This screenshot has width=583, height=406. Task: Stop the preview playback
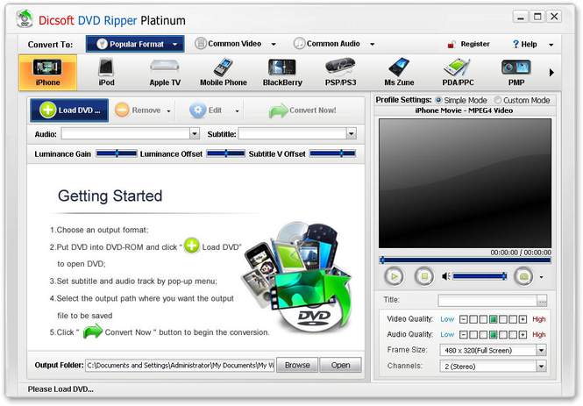(x=424, y=276)
